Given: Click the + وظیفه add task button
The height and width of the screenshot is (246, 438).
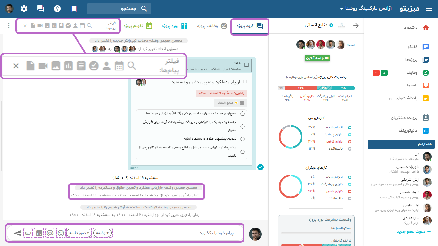Looking at the screenshot, I should pos(103,233).
